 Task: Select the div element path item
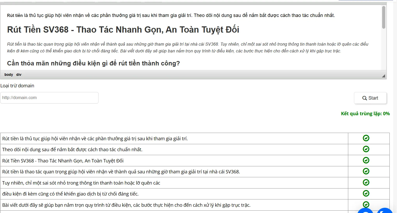tap(19, 75)
